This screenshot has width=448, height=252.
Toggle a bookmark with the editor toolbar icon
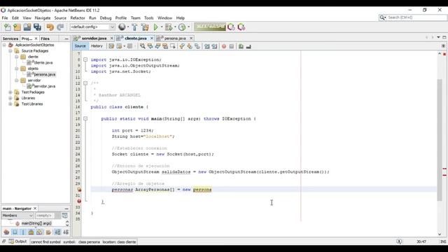197,46
